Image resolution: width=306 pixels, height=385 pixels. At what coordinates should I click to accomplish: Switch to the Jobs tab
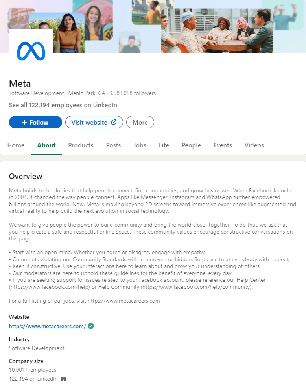pos(140,145)
